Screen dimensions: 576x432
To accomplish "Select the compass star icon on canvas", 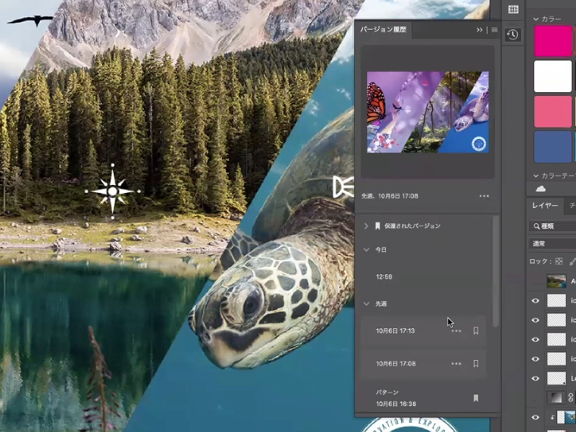I will (113, 192).
